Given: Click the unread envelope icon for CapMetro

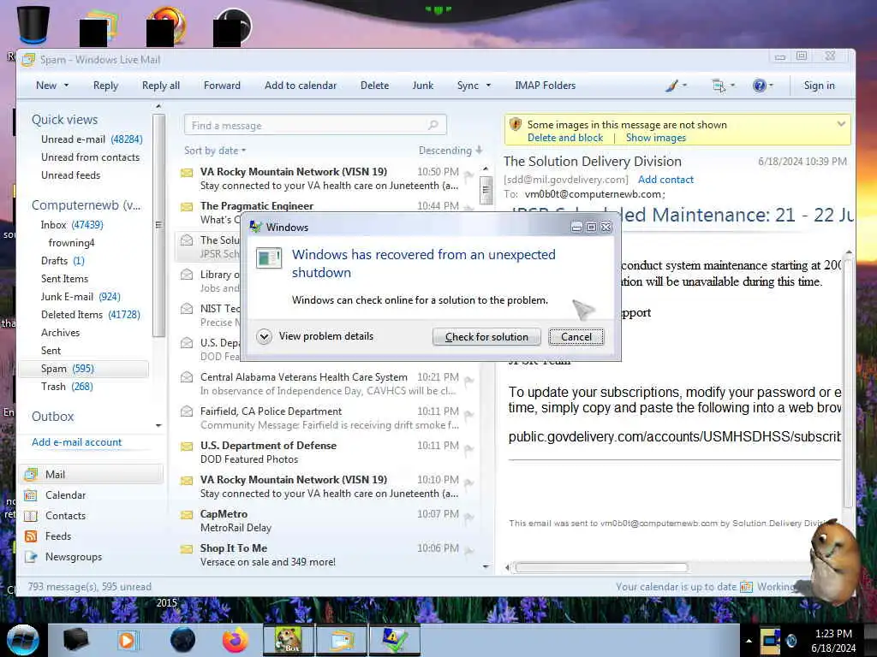Looking at the screenshot, I should click(187, 514).
